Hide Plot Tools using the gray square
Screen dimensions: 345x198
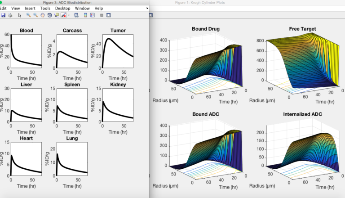click(102, 15)
